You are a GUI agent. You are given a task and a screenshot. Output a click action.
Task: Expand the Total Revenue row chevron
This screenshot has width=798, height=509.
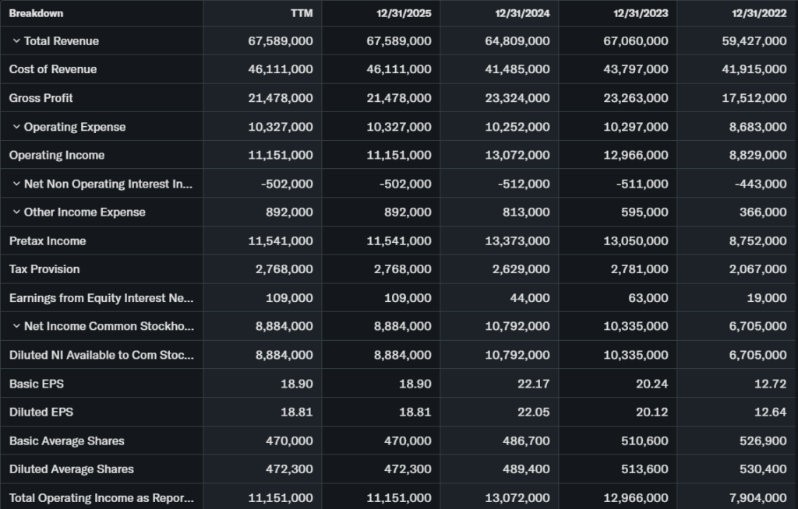16,41
